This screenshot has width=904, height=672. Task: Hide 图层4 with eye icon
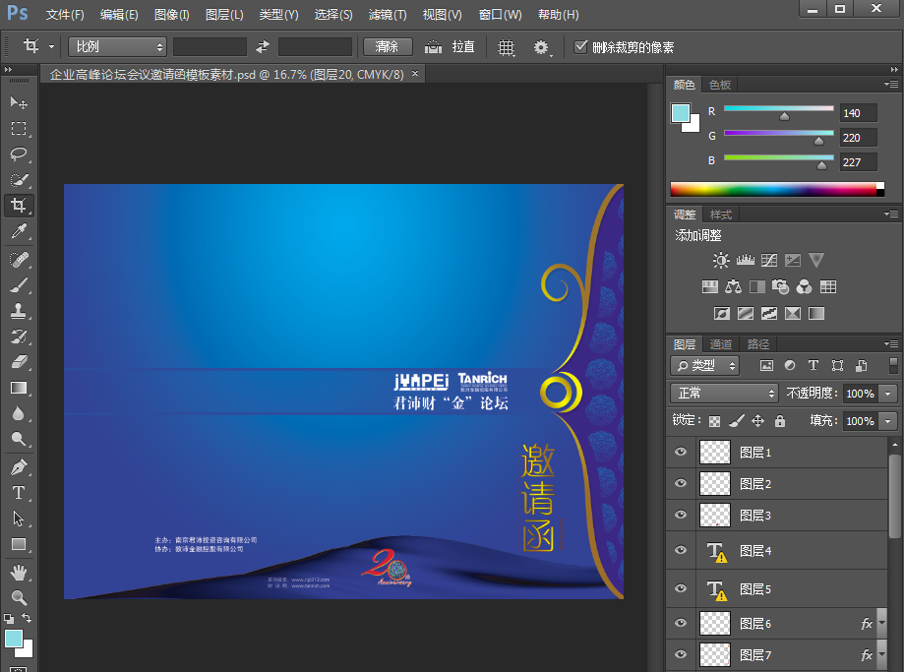681,550
